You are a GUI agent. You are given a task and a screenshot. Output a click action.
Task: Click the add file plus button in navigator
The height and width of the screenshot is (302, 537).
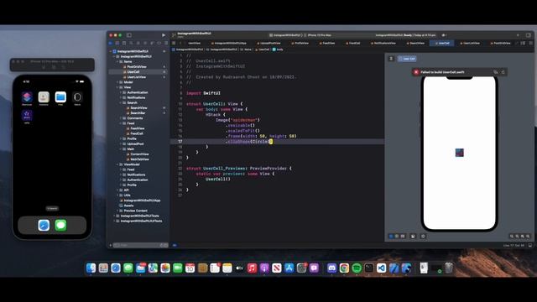tap(110, 245)
